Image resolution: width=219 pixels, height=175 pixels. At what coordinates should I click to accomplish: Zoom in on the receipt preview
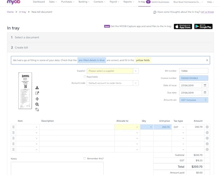tap(37, 104)
